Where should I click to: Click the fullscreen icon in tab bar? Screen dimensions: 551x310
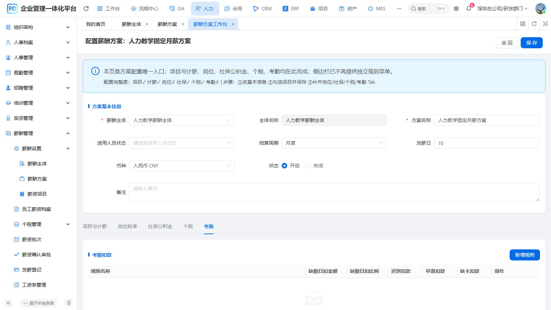point(545,24)
